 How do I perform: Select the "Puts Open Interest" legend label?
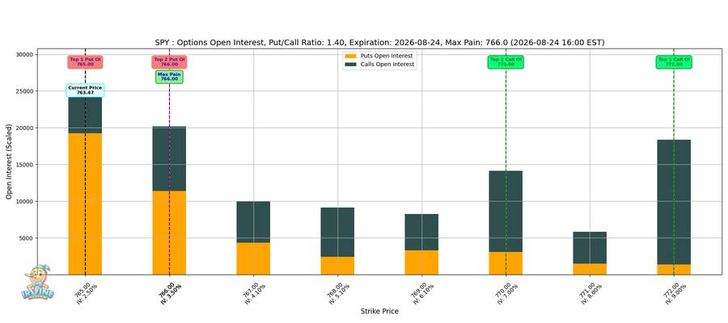(387, 56)
